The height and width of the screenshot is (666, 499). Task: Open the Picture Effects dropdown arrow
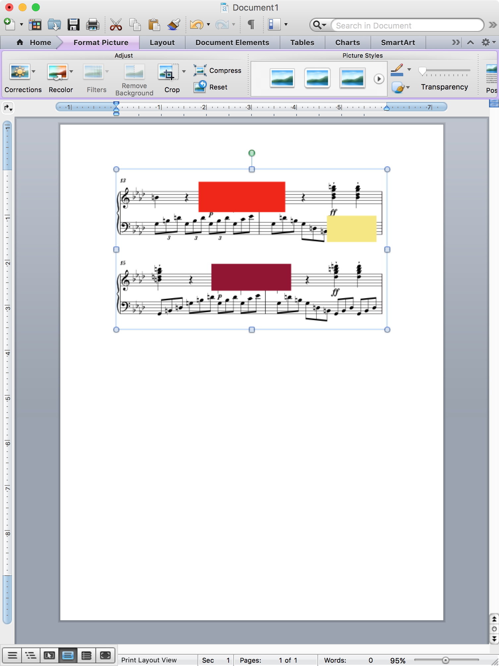pos(408,87)
